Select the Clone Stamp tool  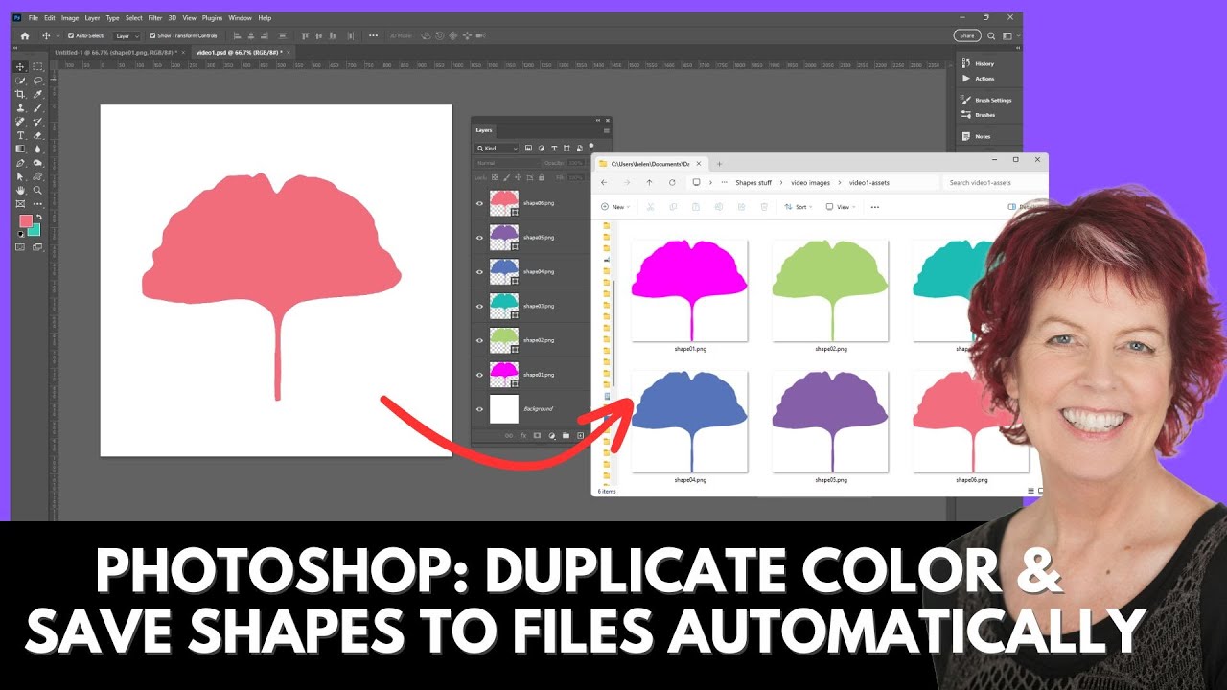click(x=20, y=108)
